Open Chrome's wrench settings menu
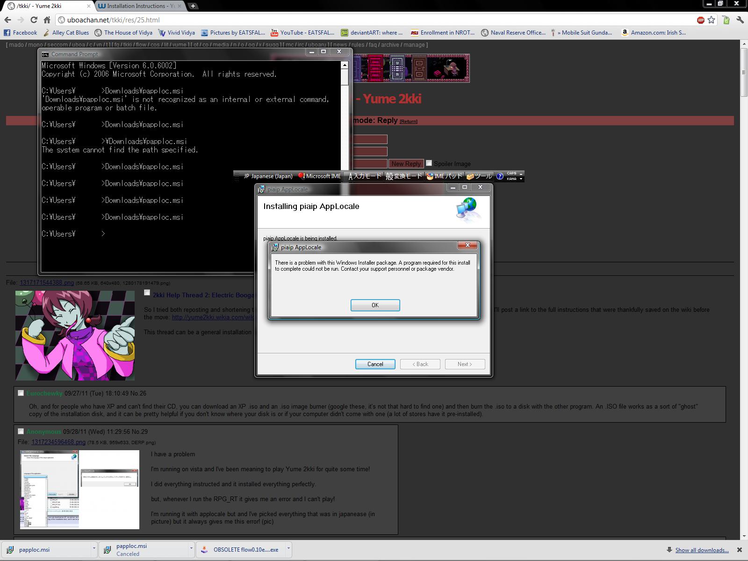Viewport: 748px width, 561px height. coord(740,20)
